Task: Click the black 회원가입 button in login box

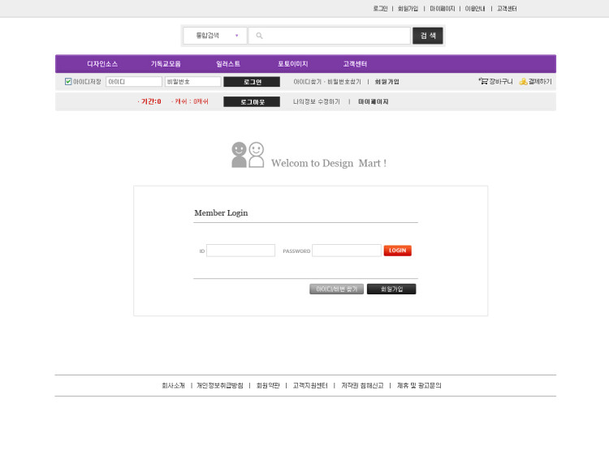Action: 391,289
